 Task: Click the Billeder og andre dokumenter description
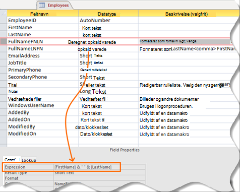tap(169, 99)
